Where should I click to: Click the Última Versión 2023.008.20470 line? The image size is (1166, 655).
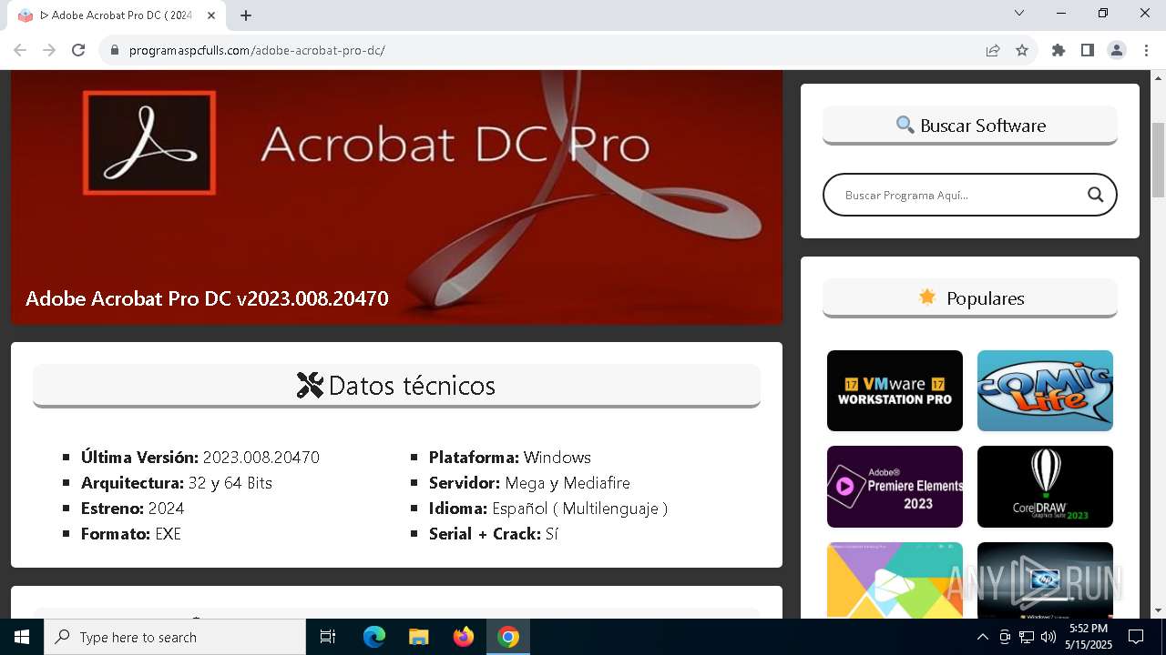click(x=200, y=458)
